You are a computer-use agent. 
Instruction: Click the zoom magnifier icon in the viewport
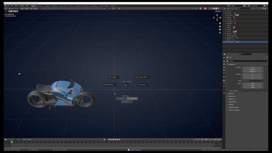pos(220,23)
